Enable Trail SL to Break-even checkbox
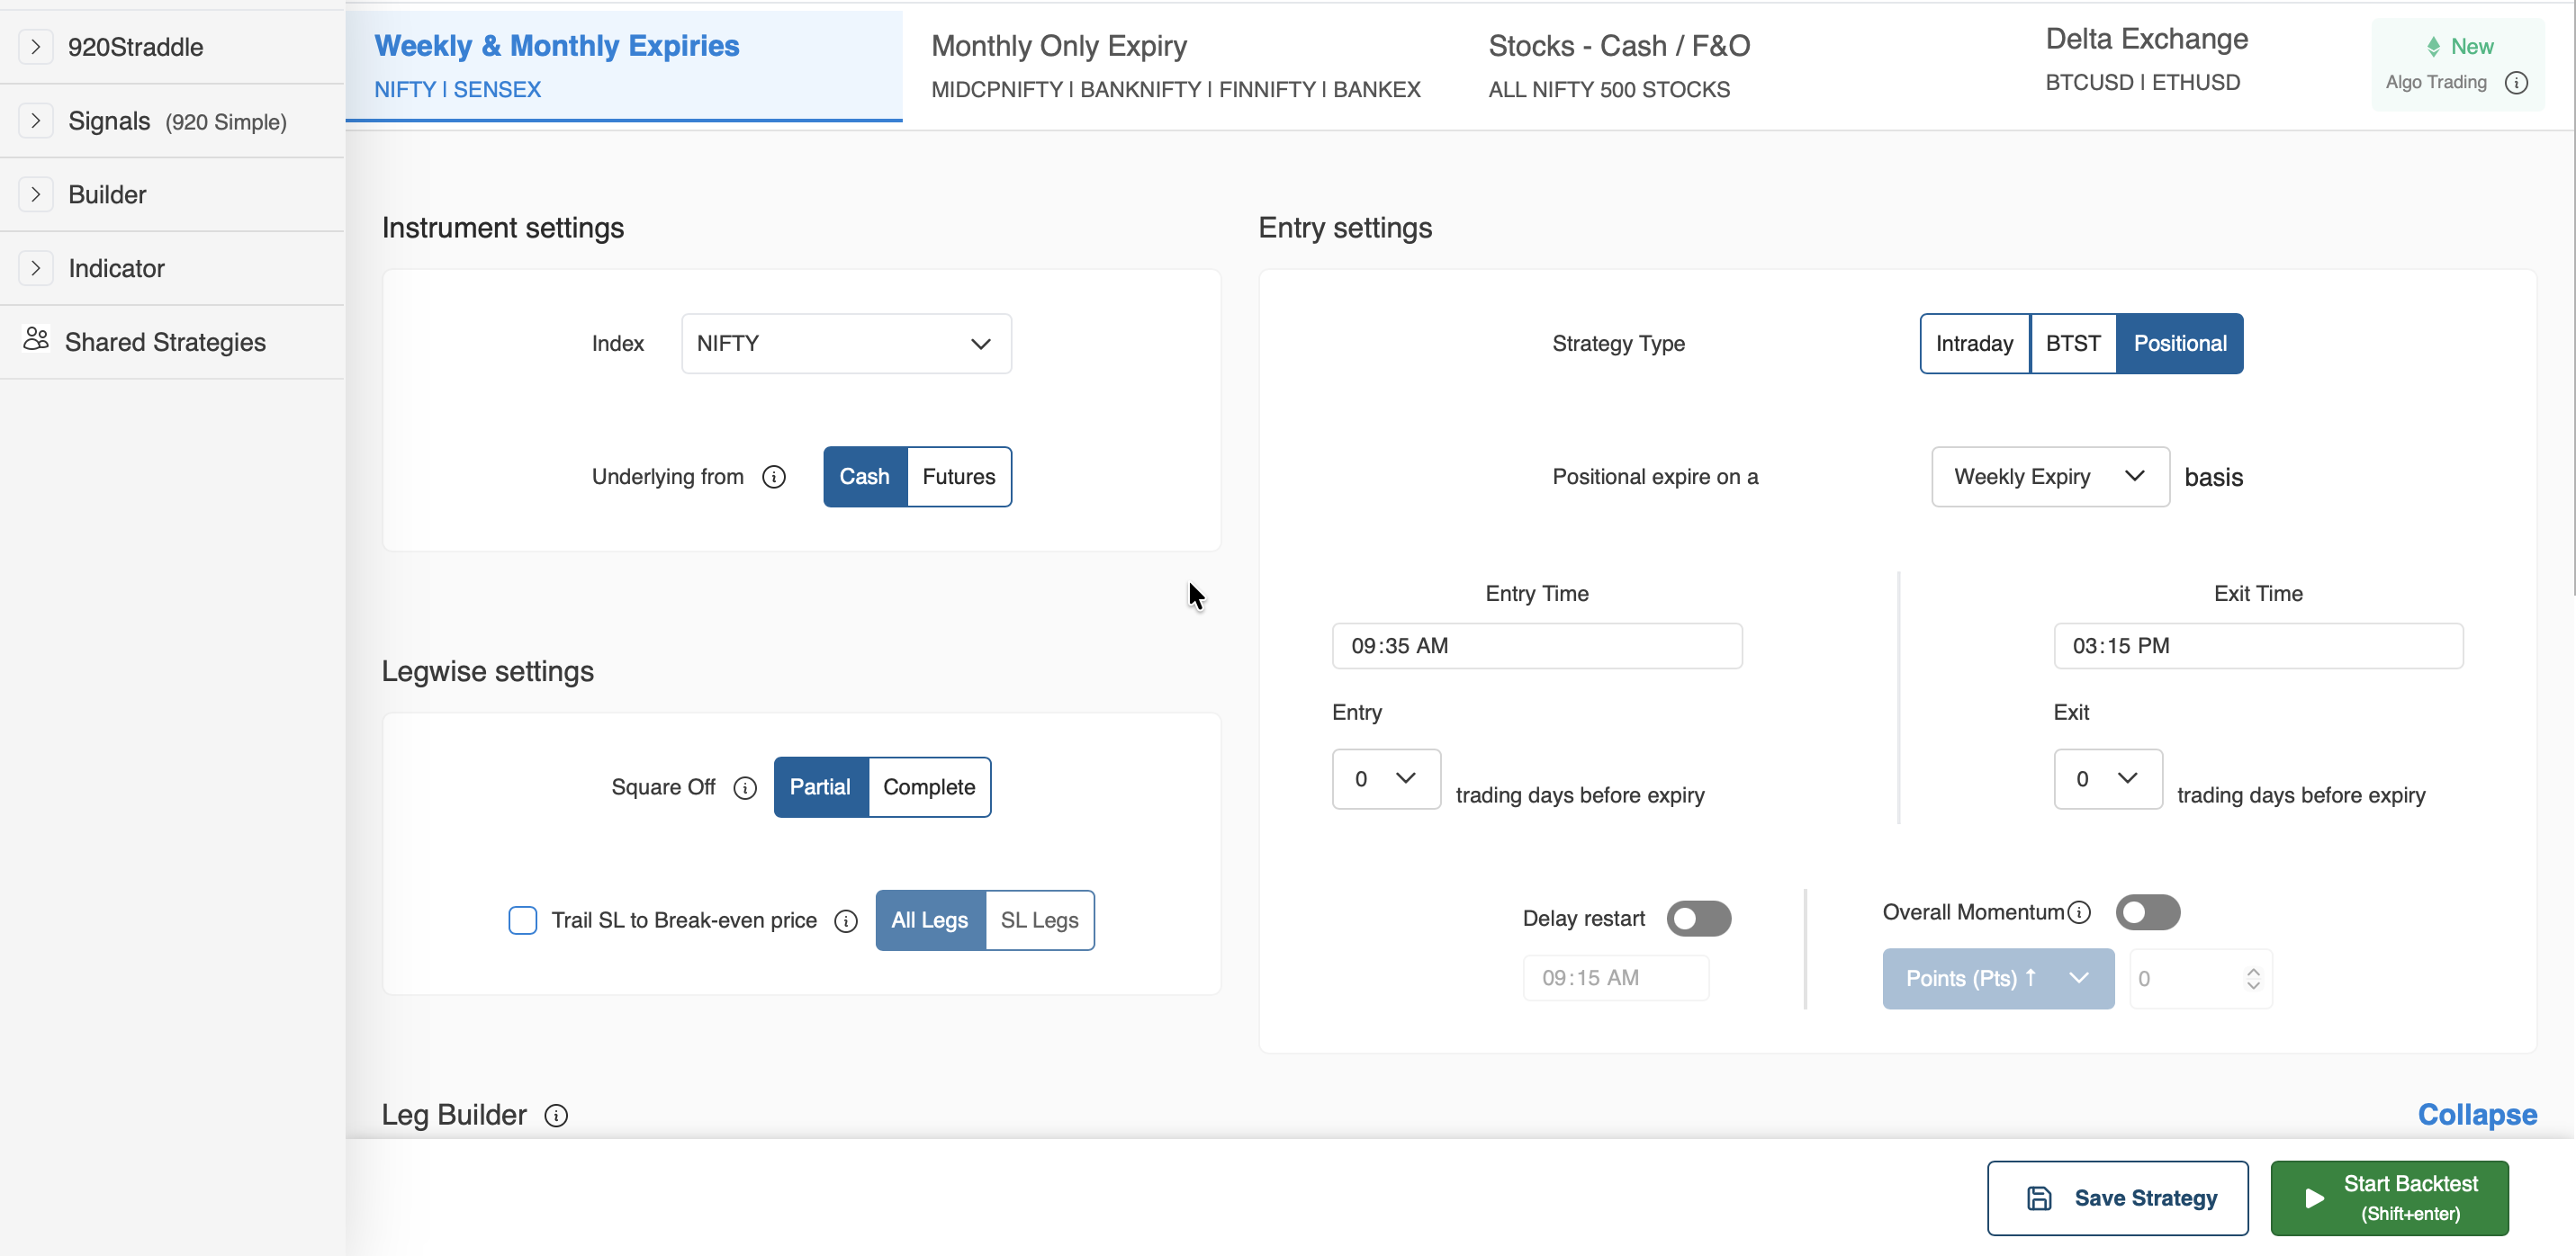 pyautogui.click(x=522, y=920)
